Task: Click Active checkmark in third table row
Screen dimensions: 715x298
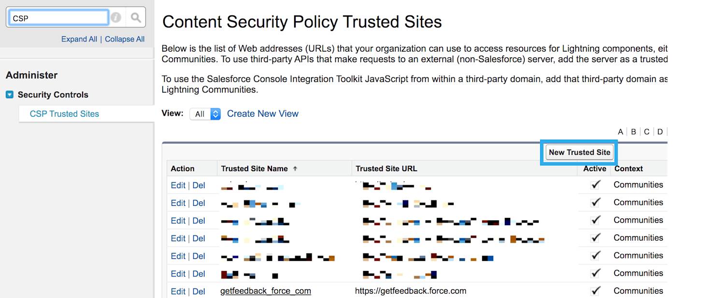Action: coord(596,220)
